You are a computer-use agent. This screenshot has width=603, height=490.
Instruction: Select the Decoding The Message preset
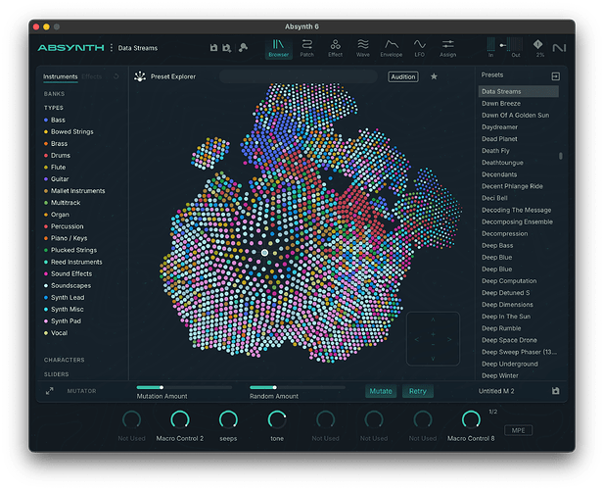(x=517, y=210)
